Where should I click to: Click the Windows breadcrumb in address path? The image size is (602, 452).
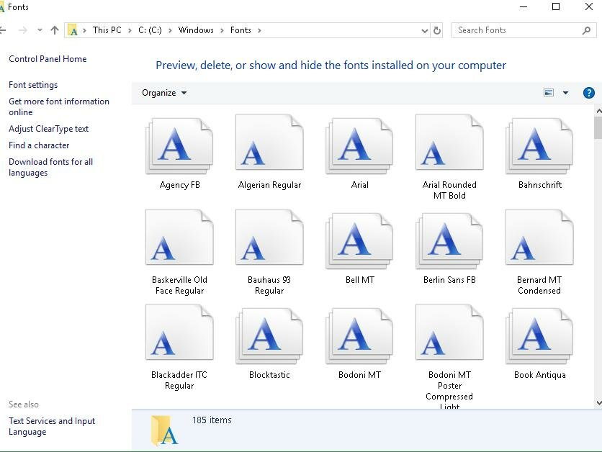(196, 30)
